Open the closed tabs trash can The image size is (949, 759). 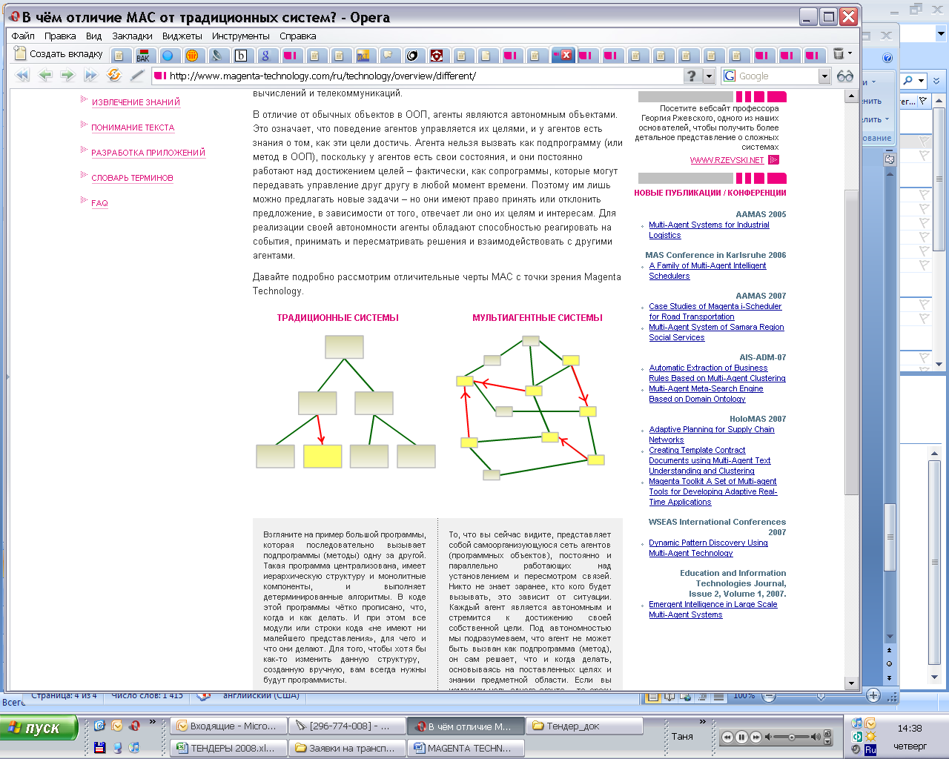pyautogui.click(x=839, y=54)
